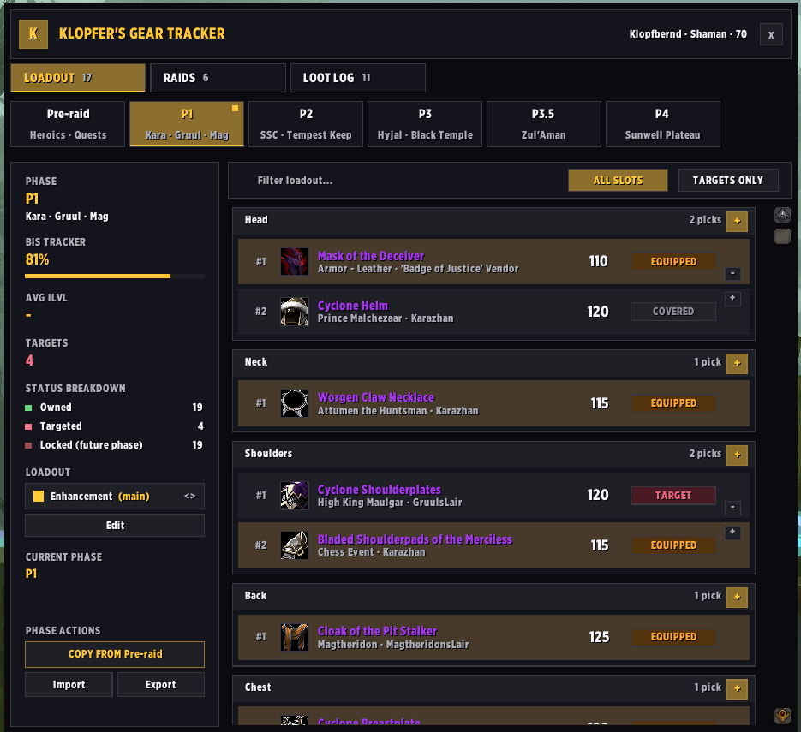Select the P3.5 Zul'Aman tab
The width and height of the screenshot is (801, 732).
tap(543, 124)
